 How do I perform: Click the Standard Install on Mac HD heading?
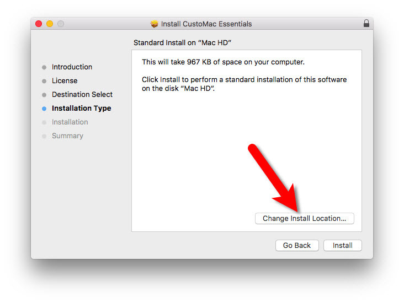click(183, 43)
